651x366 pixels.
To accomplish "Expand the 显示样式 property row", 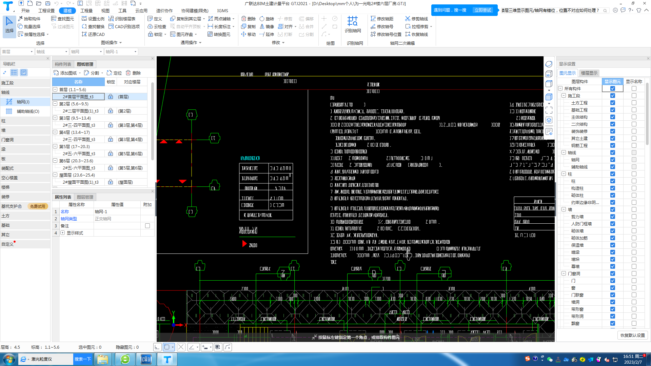I will 63,233.
